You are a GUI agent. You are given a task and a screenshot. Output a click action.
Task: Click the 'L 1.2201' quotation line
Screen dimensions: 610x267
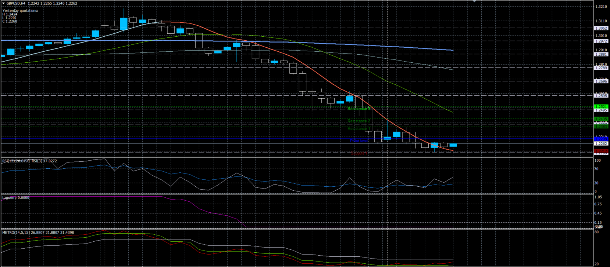(10, 18)
